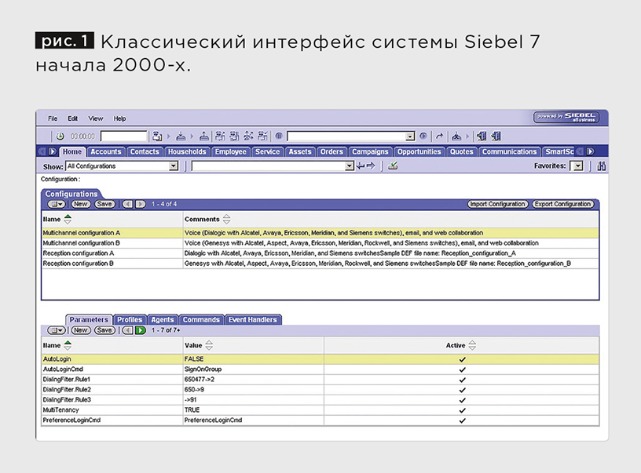Toggle Active checkmark for MultiTenancy
Viewport: 641px width, 473px height.
(x=462, y=410)
